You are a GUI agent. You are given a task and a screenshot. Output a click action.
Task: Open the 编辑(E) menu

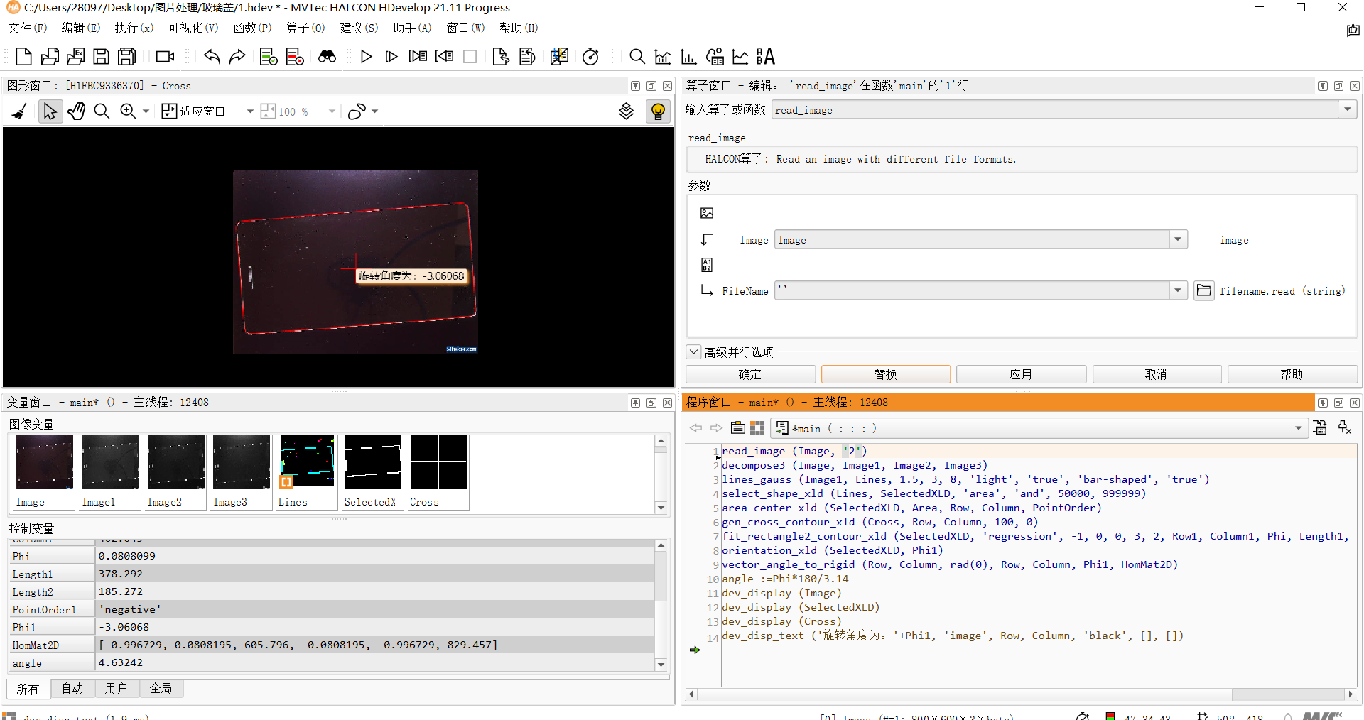pos(80,28)
